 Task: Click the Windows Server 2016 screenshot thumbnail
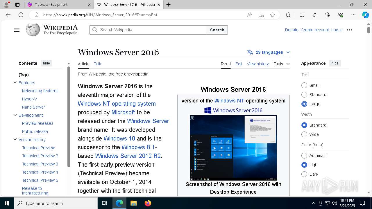pyautogui.click(x=233, y=148)
